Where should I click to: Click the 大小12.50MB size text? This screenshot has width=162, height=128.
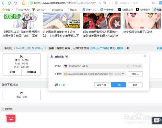pos(133,66)
